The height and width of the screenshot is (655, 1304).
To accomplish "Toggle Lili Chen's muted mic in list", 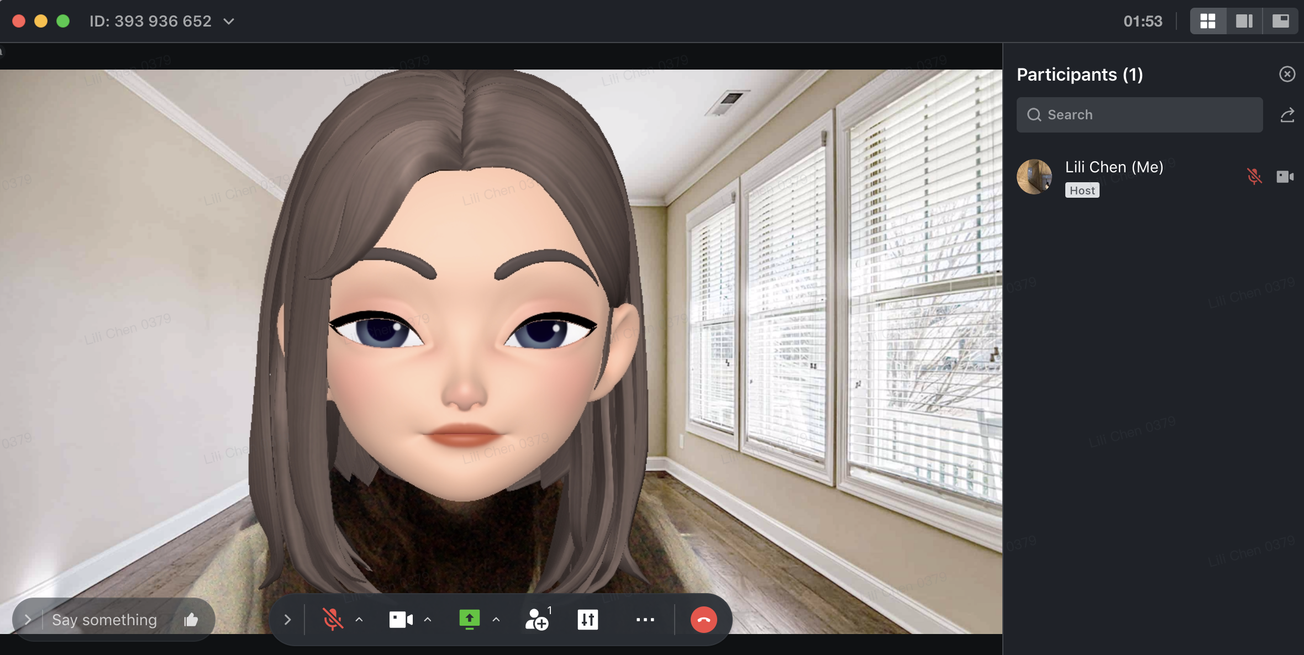I will click(x=1254, y=176).
